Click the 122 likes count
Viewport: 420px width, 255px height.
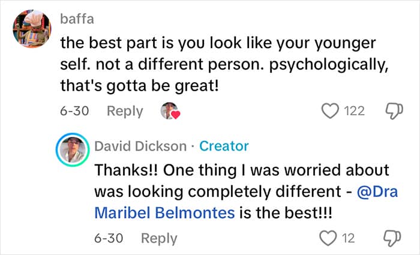click(x=355, y=111)
